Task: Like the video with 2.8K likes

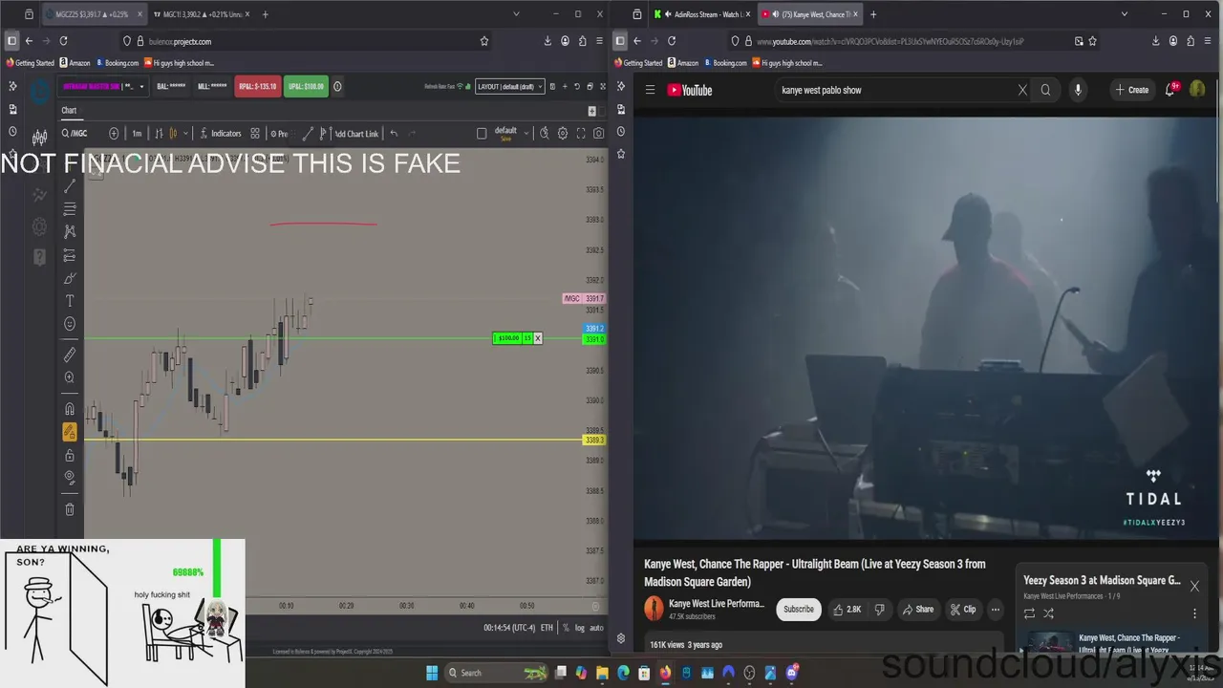Action: point(847,609)
